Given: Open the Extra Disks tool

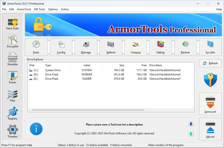Looking at the screenshot, I should pos(12,23).
